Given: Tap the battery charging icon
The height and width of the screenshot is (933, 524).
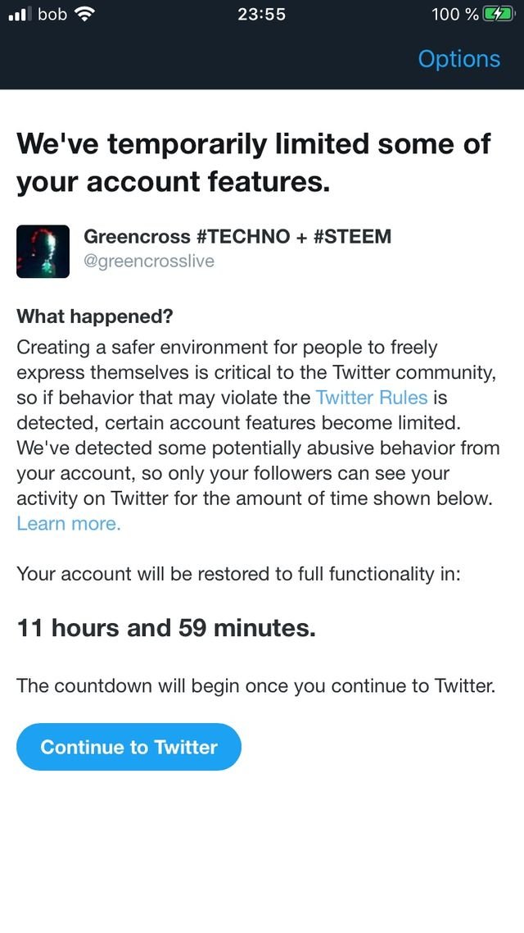Looking at the screenshot, I should tap(499, 14).
